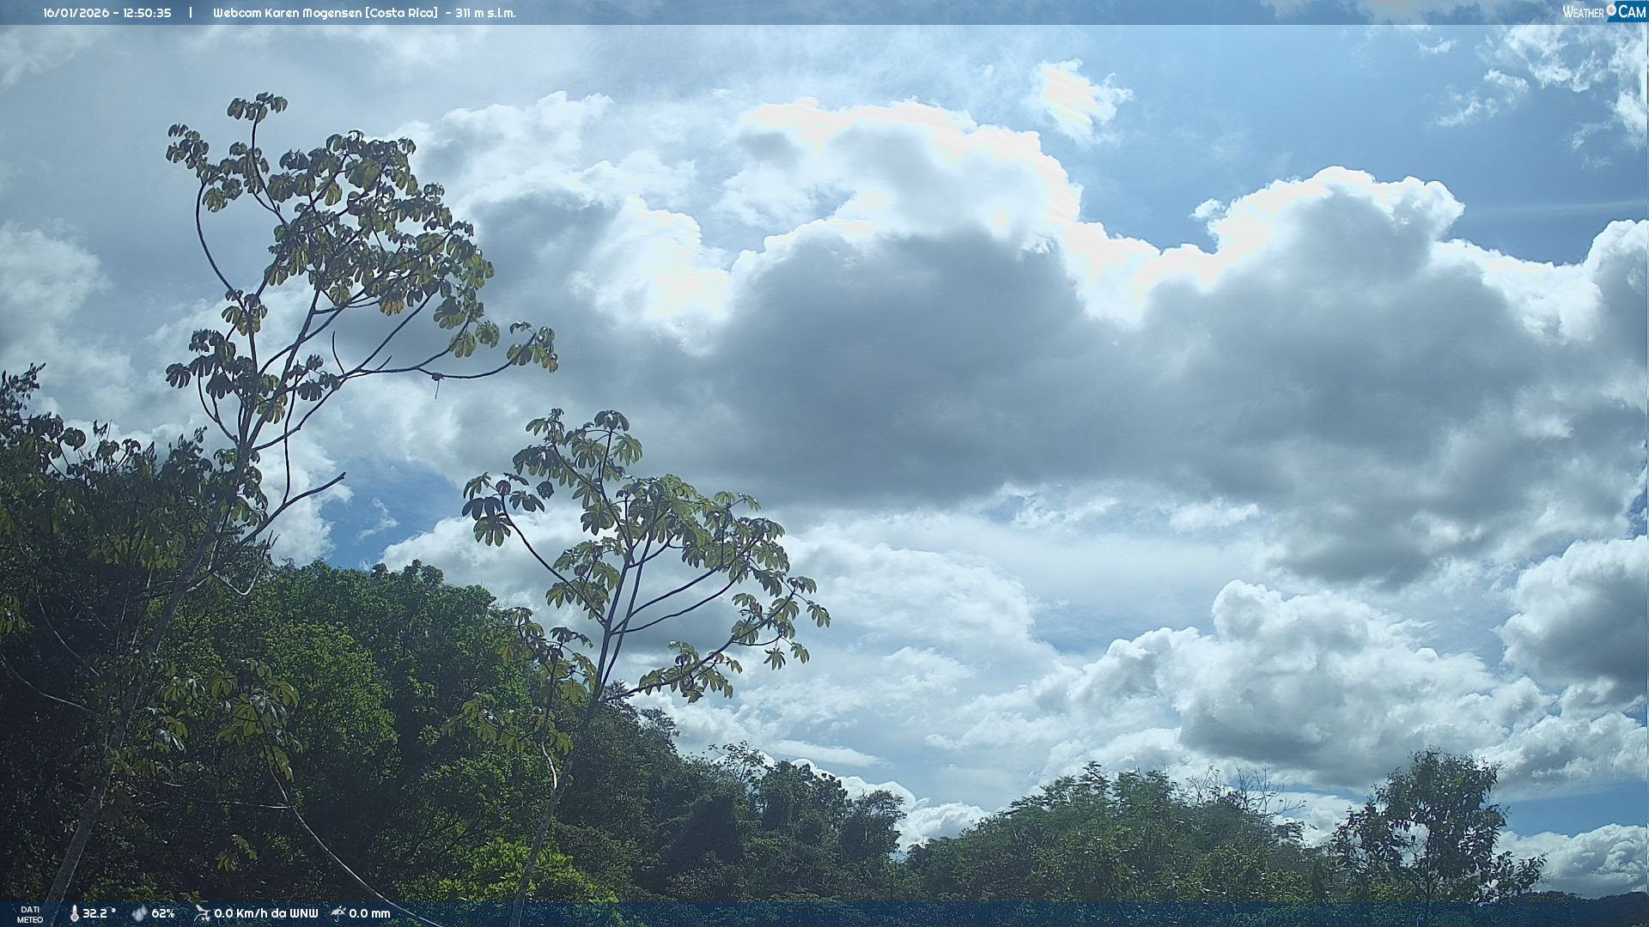Click the camera lens in WeatherCam logo
Viewport: 1649px width, 927px height.
(1611, 9)
